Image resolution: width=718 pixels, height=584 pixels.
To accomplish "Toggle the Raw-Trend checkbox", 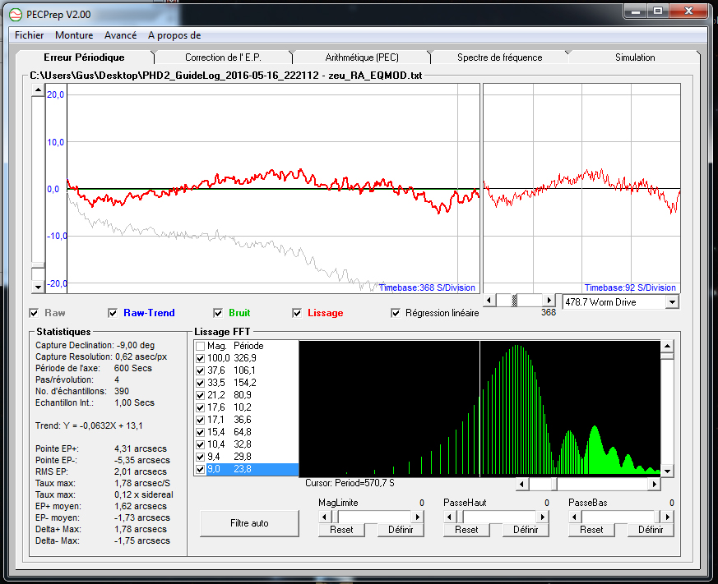I will (113, 313).
